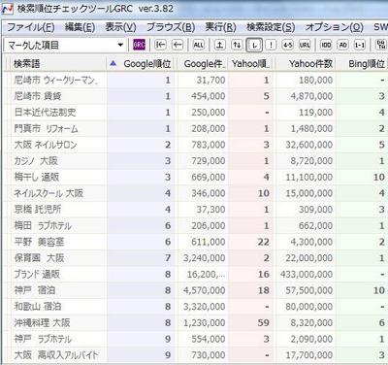Toggle the pressed checkmark toolbar button

click(254, 46)
